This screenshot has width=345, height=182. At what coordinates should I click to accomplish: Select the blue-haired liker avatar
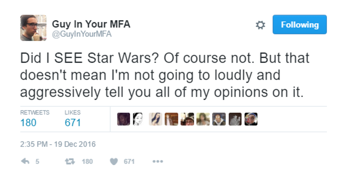point(155,119)
